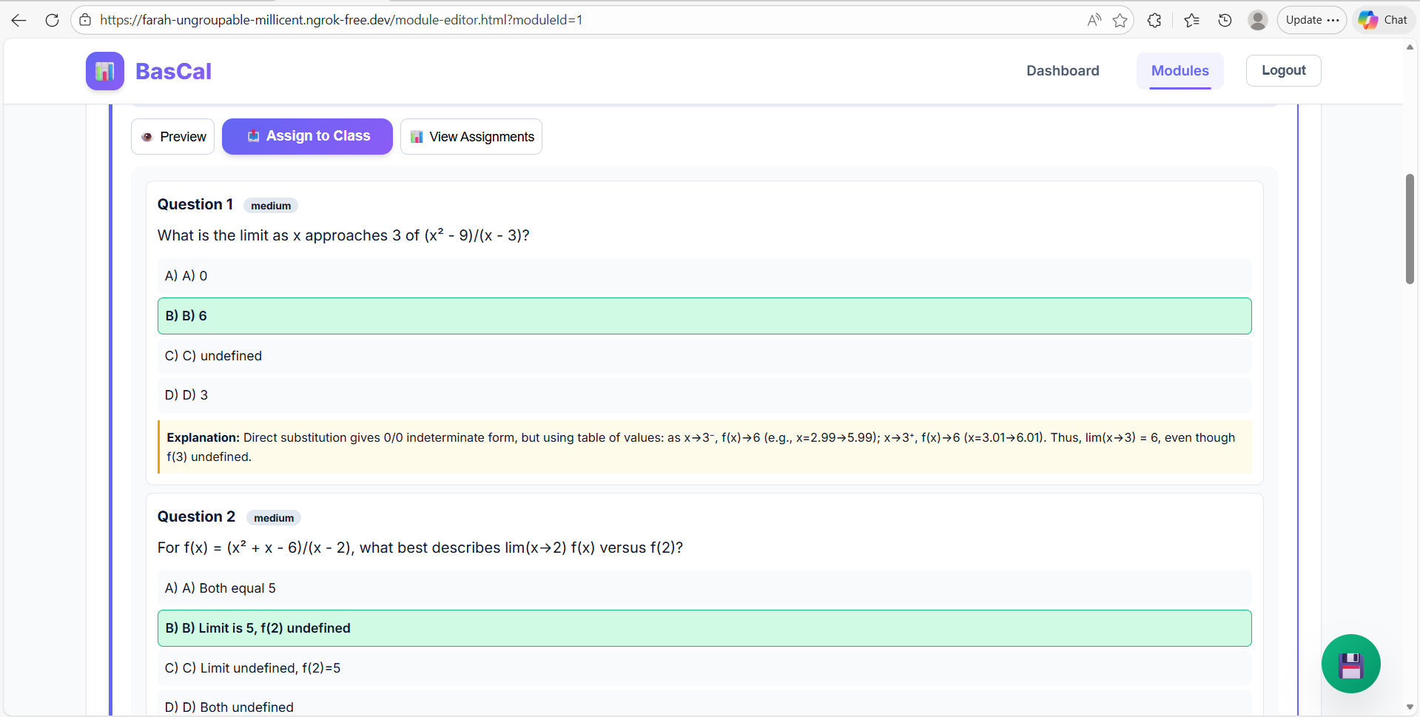Image resolution: width=1420 pixels, height=717 pixels.
Task: Select Question 1 option A) 0
Action: click(704, 276)
